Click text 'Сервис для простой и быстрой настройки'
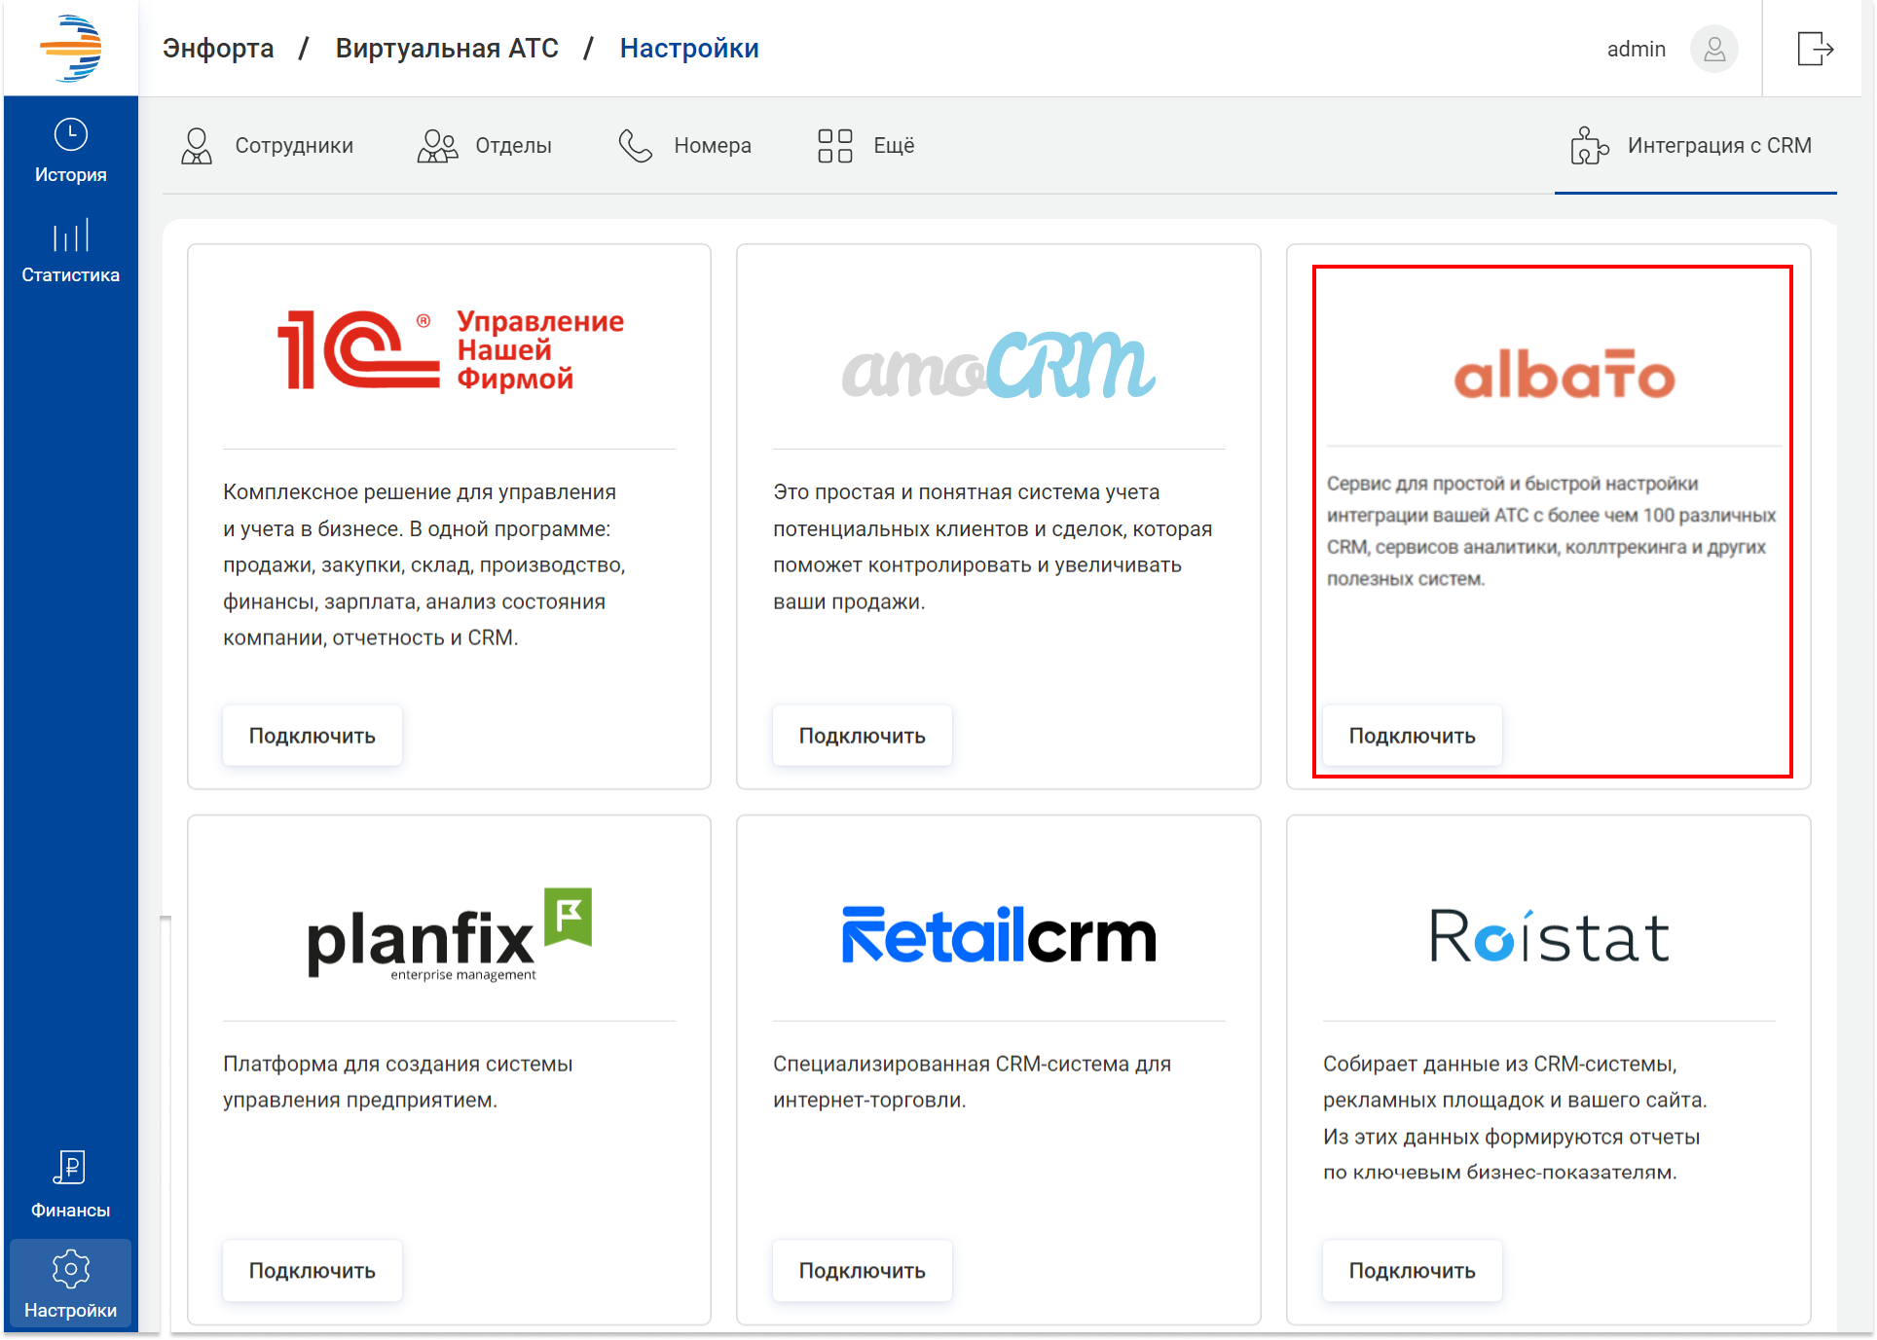This screenshot has height=1340, width=1877. coord(1512,484)
